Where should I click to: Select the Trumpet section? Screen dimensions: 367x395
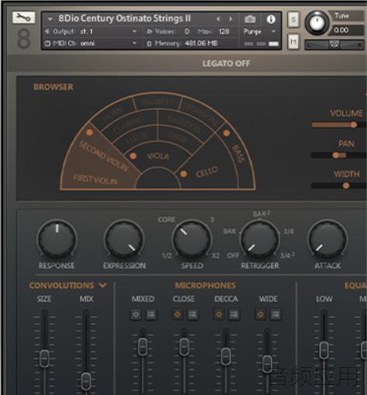[158, 102]
